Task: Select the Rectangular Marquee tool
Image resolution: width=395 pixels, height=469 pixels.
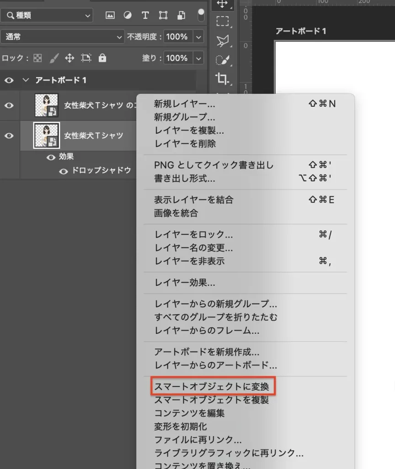Action: (222, 21)
